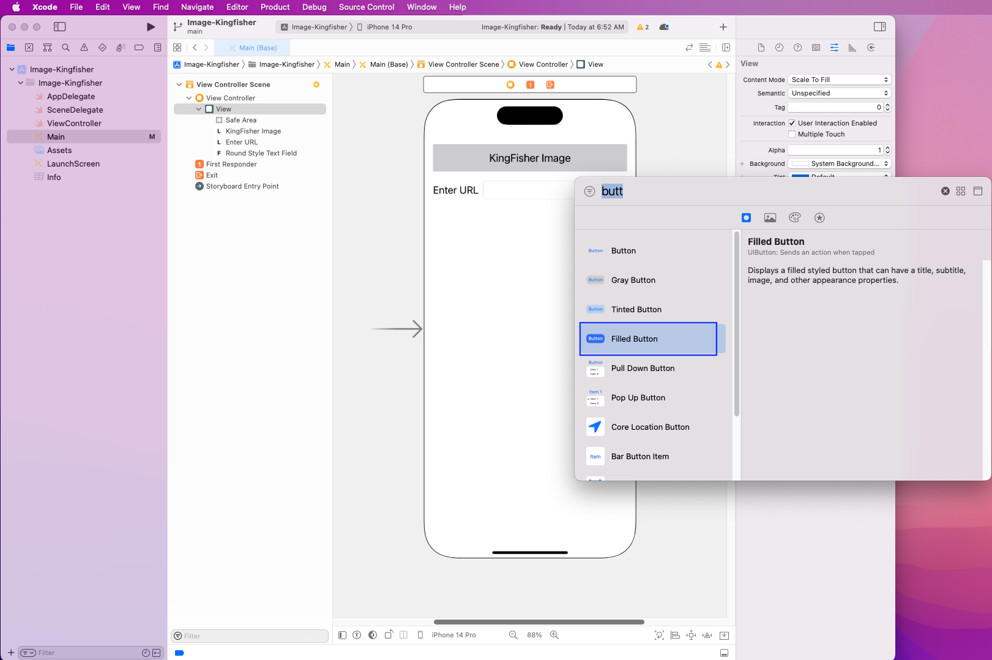
Task: Show the File inspector icon
Action: [x=761, y=48]
